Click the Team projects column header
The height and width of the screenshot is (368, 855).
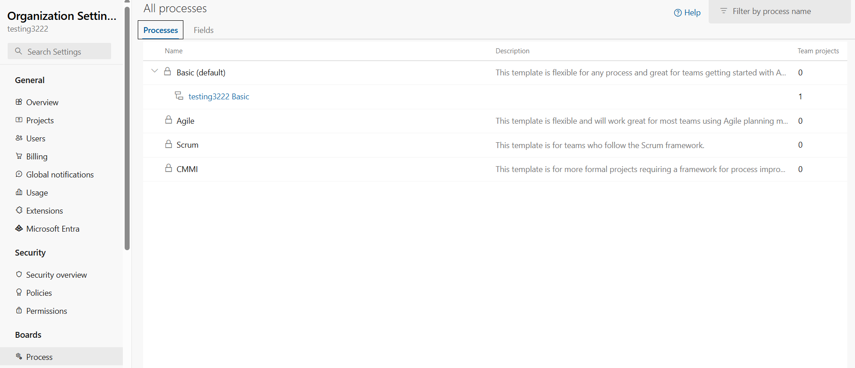[x=818, y=51]
